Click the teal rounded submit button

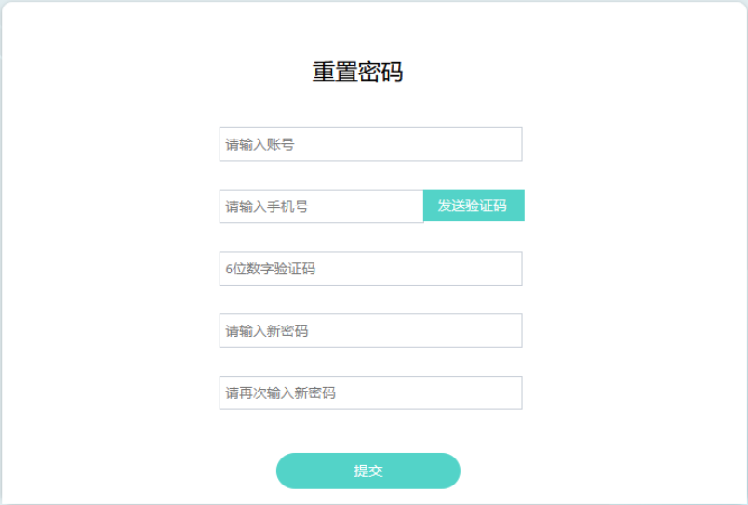(x=367, y=471)
